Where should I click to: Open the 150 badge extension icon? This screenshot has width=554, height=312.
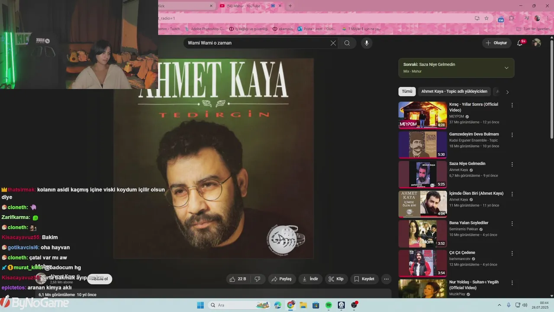[501, 19]
